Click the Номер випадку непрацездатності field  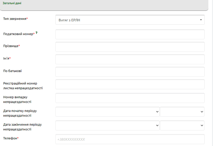coord(130,98)
